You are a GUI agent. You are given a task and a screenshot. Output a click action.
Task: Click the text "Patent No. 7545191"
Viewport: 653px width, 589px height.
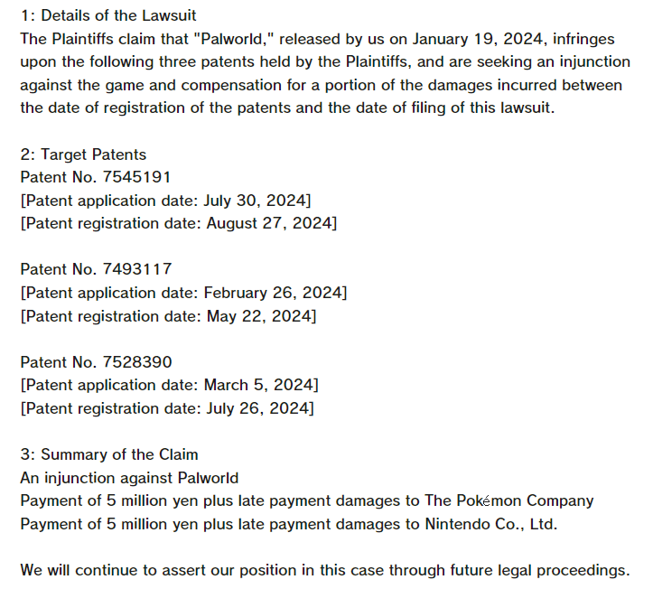pos(96,177)
